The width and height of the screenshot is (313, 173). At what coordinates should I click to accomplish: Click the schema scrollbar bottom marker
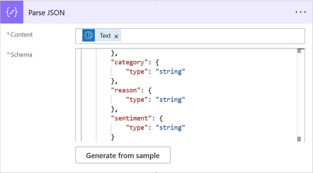click(x=299, y=139)
